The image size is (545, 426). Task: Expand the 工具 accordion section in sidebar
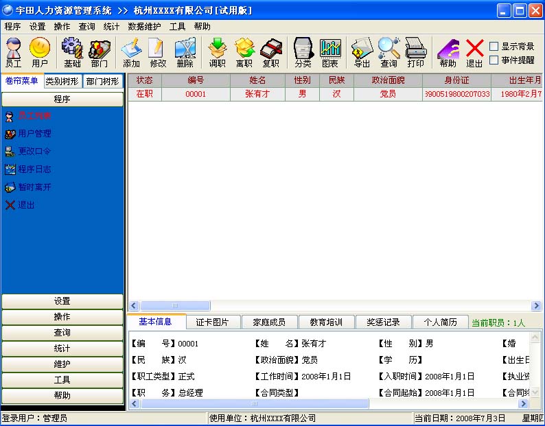pyautogui.click(x=62, y=380)
